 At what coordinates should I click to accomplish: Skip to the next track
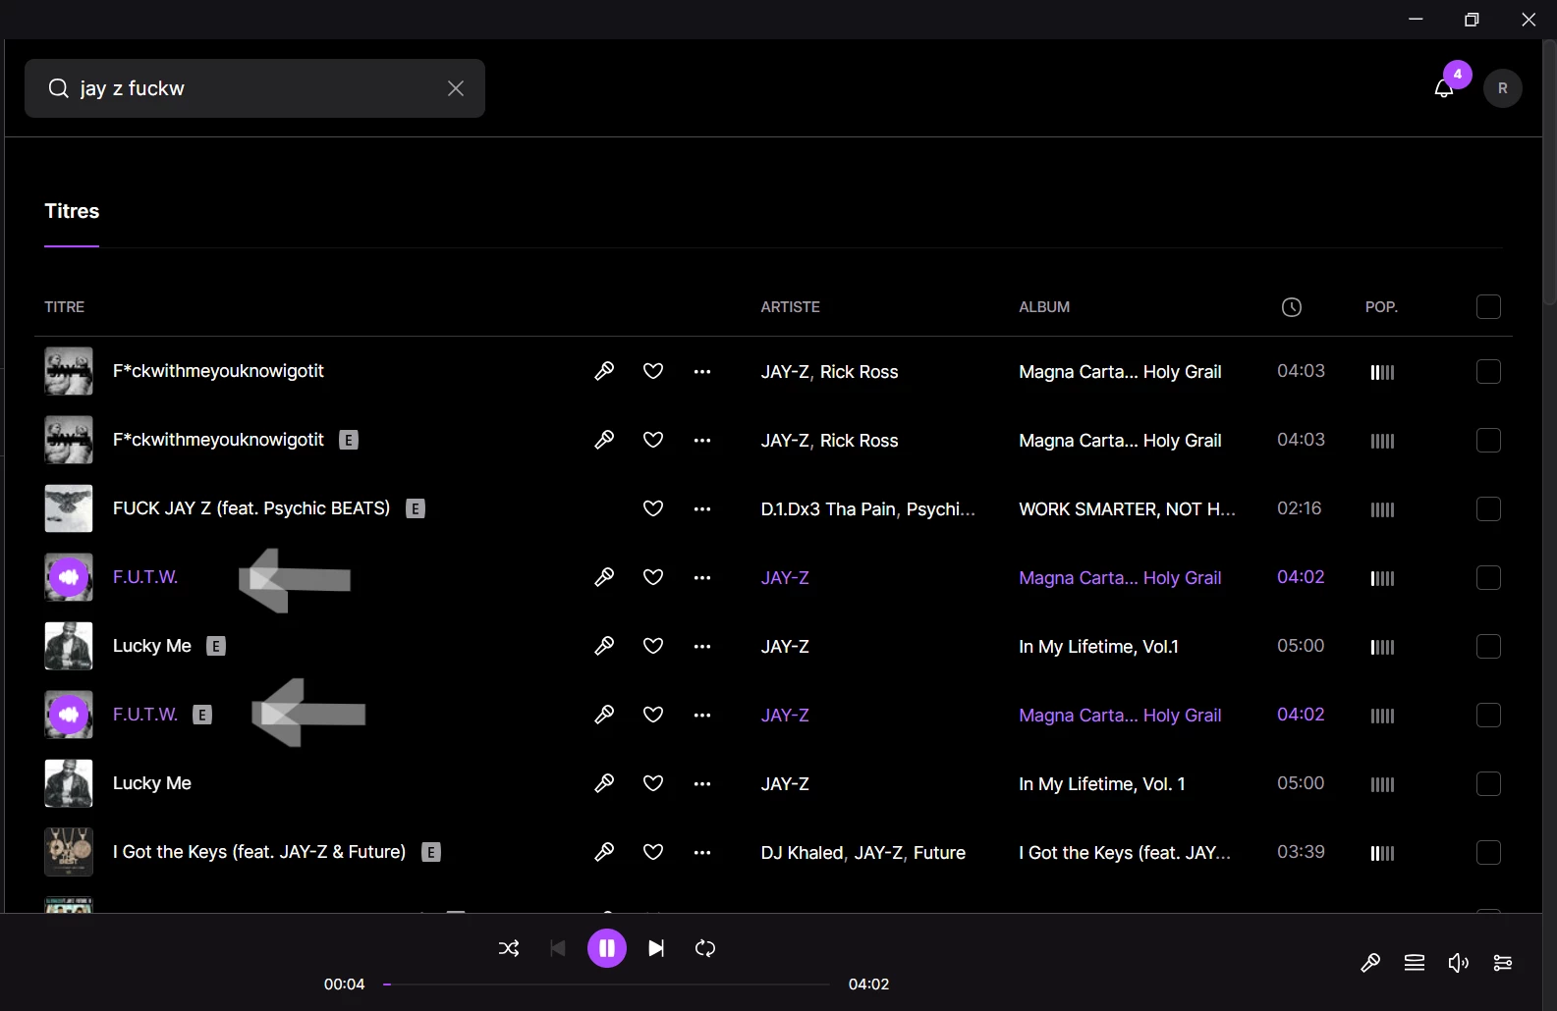tap(656, 948)
